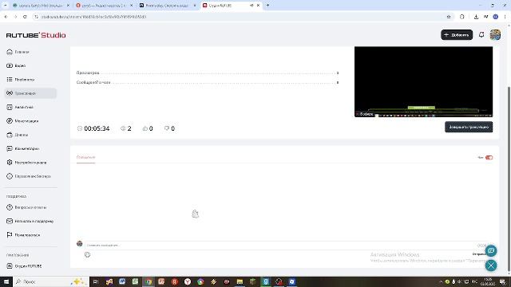The image size is (511, 287).
Task: Click the browser back arrow
Action: [x=6, y=17]
